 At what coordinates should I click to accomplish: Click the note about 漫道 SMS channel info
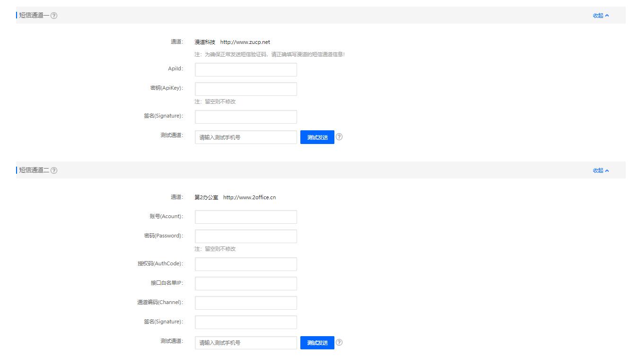coord(270,54)
